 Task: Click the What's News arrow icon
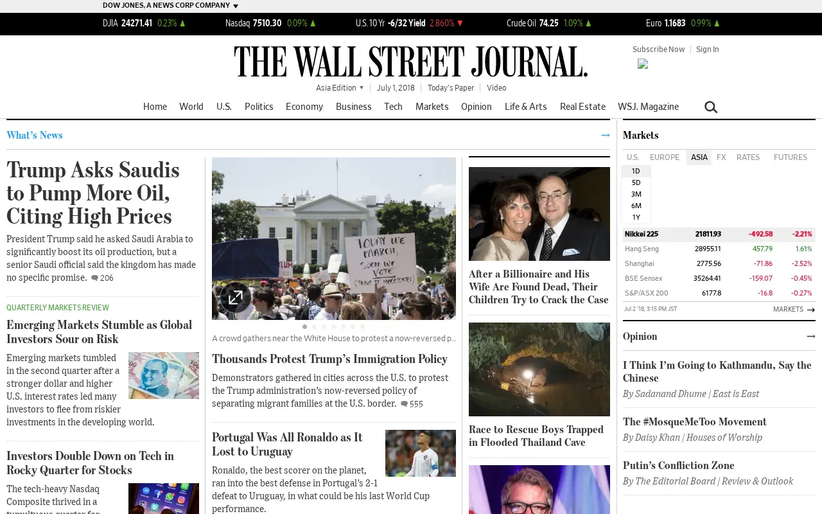pos(605,135)
